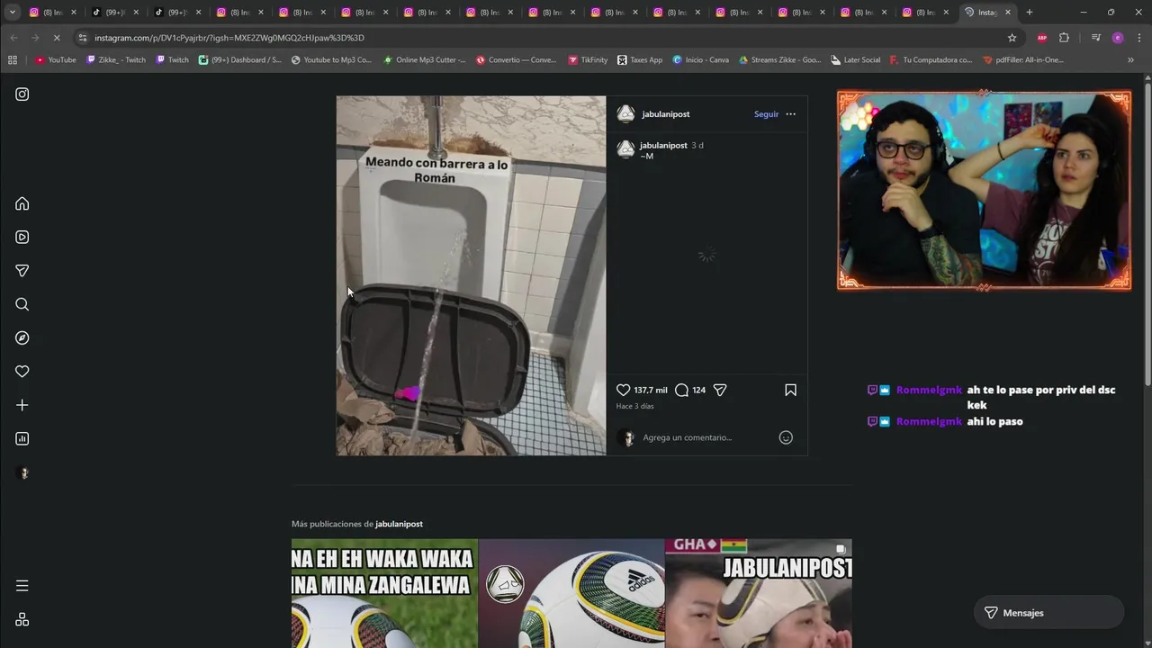Open the Waka Waka Zangalewa post thumbnail
This screenshot has height=648, width=1152.
[x=384, y=593]
